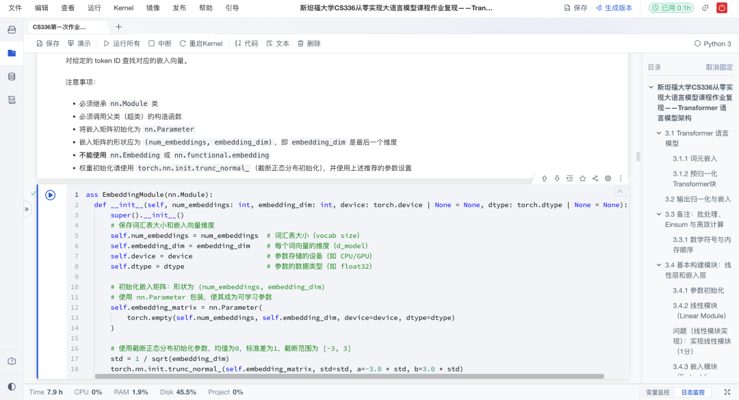Go to 3.3.1 数学符号与内存顺序 item

702,245
